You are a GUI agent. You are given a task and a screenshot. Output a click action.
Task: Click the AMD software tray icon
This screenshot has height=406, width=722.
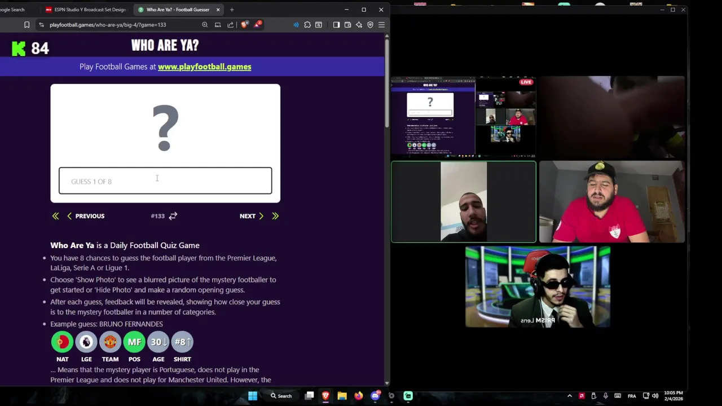pos(582,396)
